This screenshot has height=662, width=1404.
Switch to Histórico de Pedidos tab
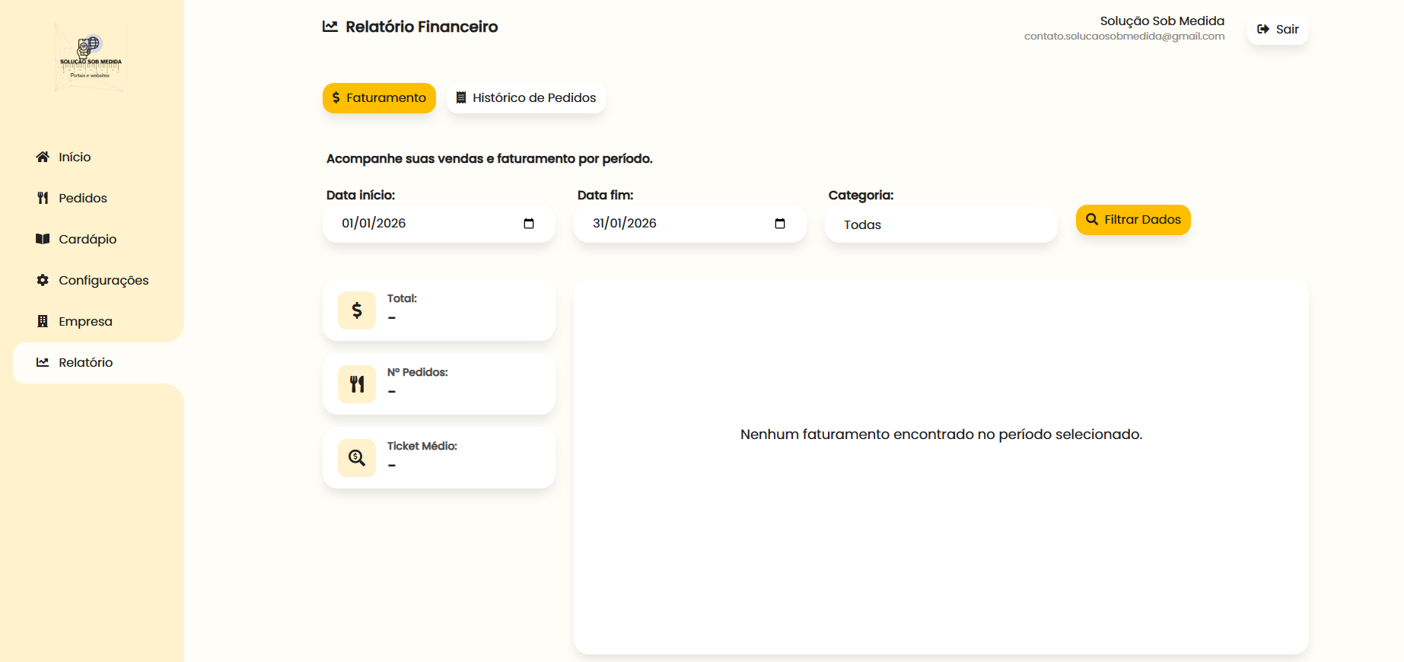click(x=526, y=98)
